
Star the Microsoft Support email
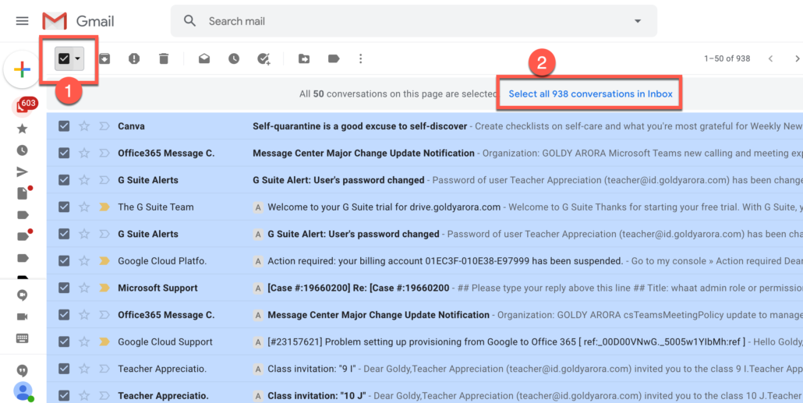[x=84, y=288]
